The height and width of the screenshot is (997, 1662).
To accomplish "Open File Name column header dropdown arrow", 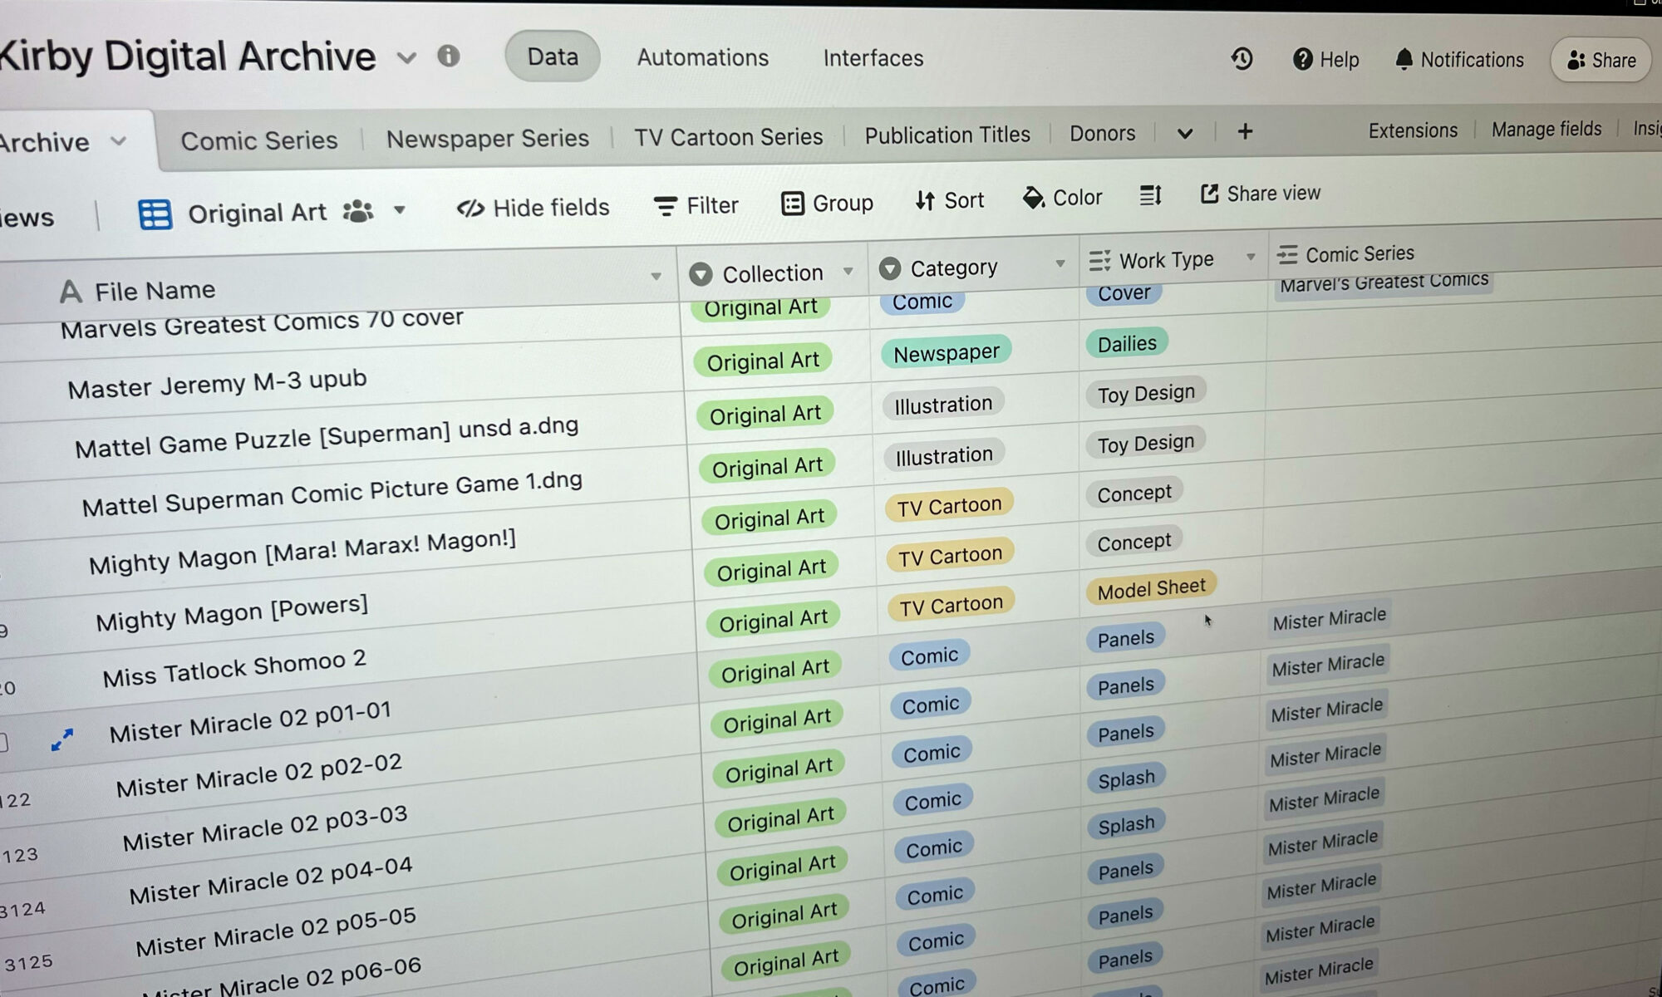I will tap(656, 276).
